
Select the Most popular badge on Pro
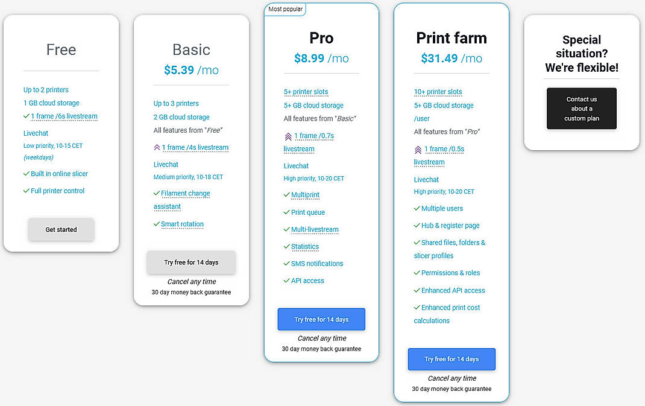(x=285, y=10)
